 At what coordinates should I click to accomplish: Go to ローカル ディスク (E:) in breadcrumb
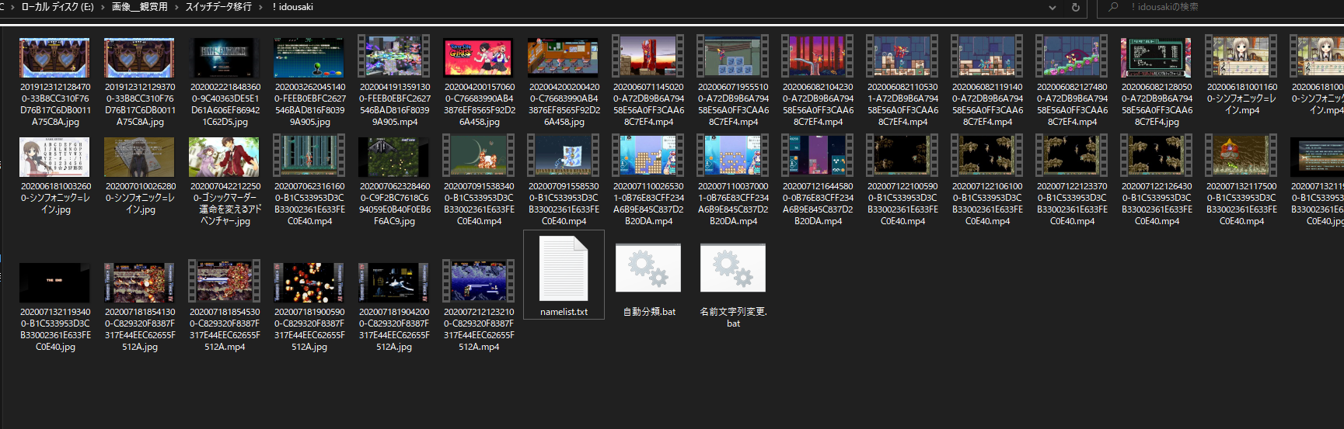click(x=57, y=7)
